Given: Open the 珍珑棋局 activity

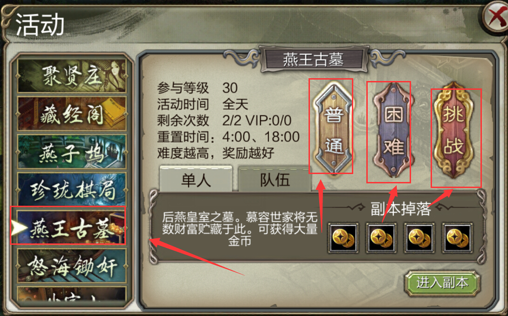Looking at the screenshot, I should tap(72, 189).
